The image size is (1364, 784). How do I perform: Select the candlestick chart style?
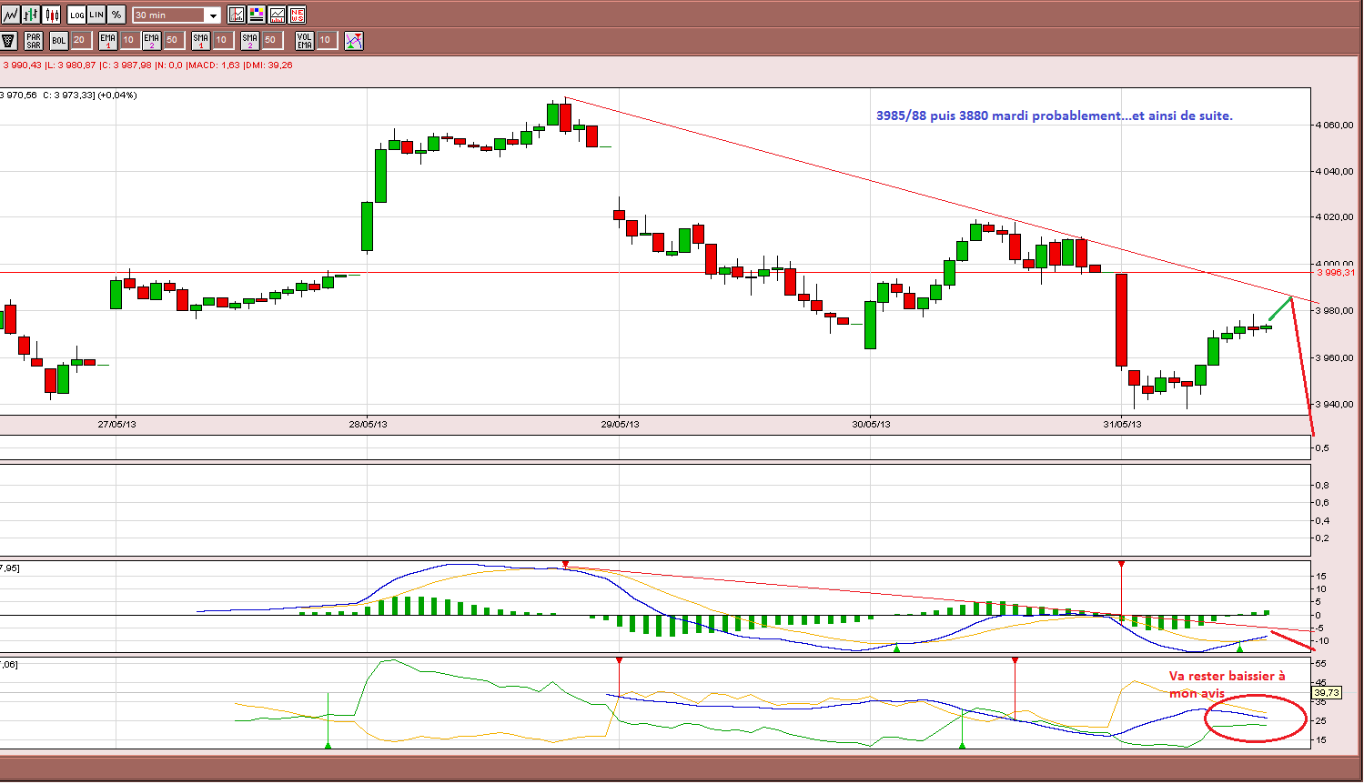click(x=52, y=15)
